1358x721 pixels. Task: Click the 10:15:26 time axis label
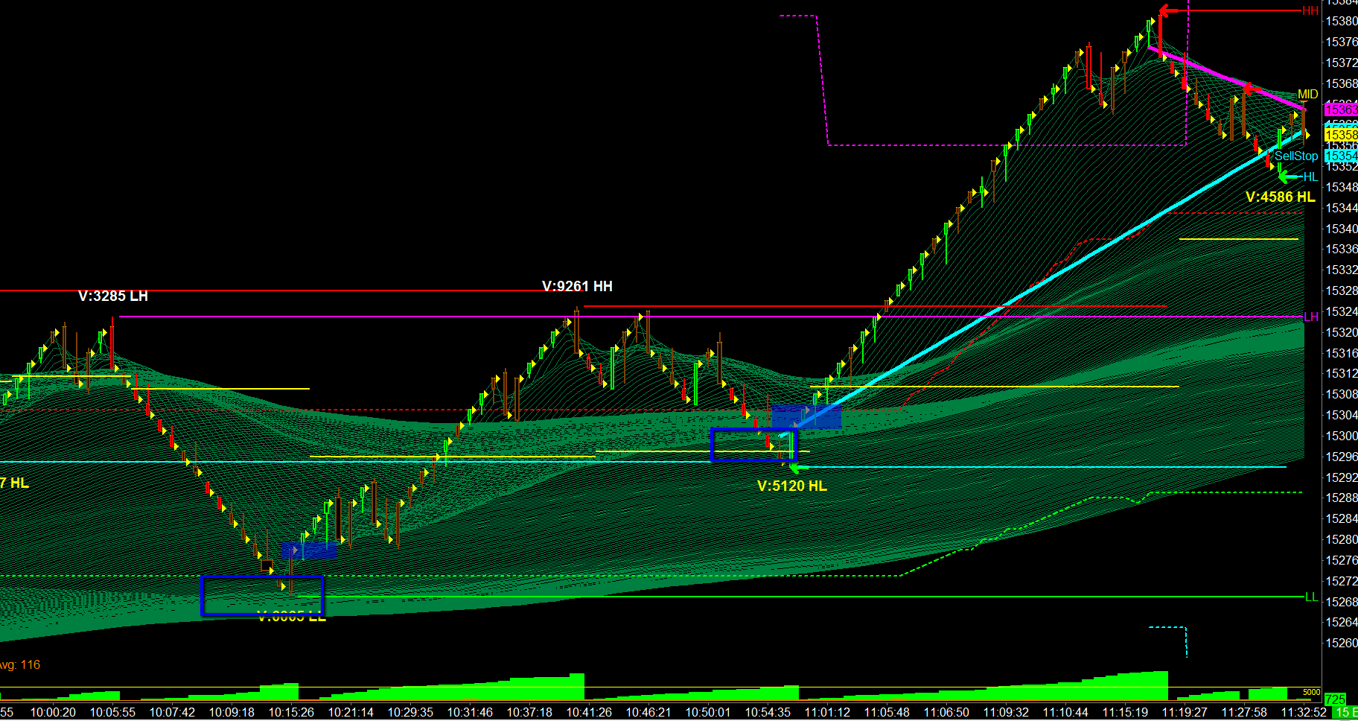click(x=291, y=712)
